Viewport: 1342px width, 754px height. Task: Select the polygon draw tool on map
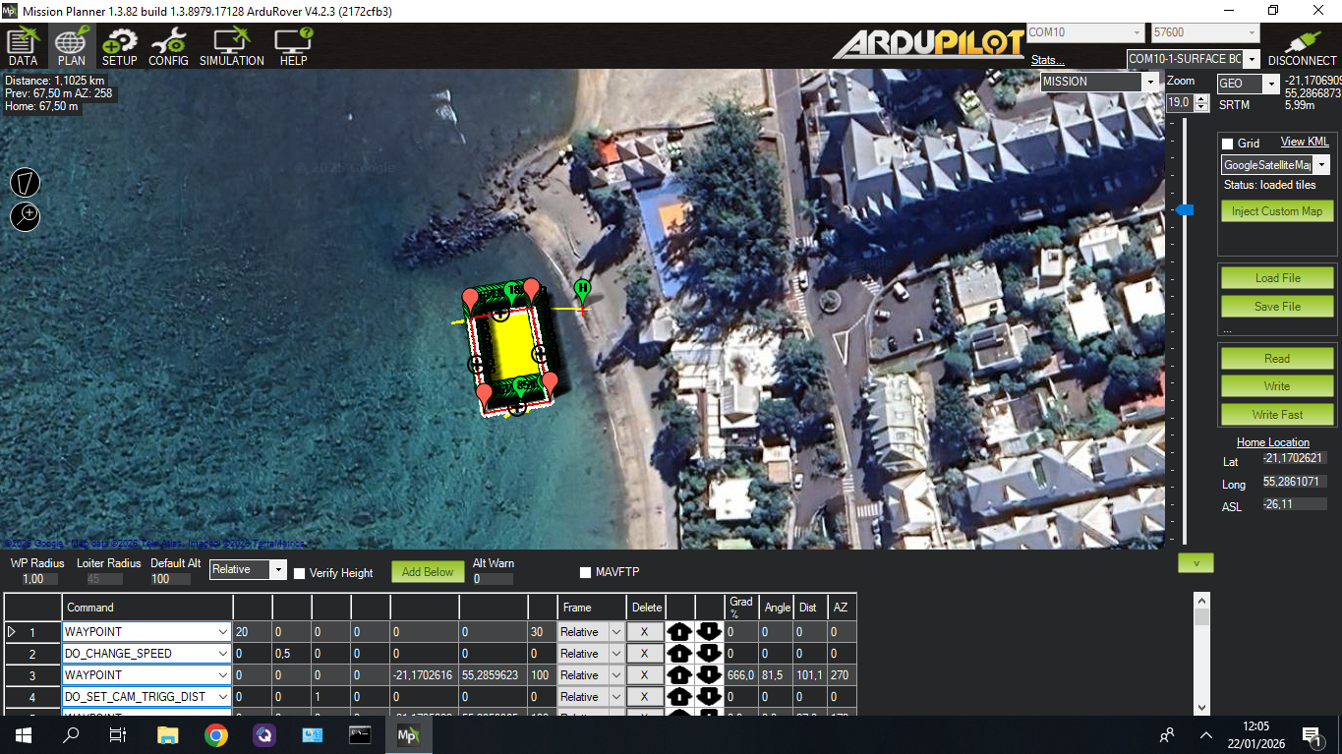pos(26,183)
